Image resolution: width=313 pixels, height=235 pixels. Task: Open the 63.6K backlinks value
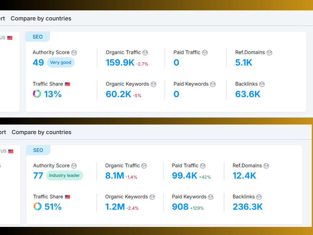(x=248, y=94)
